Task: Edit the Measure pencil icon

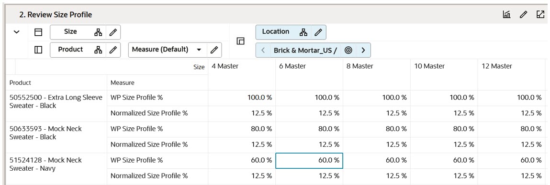Action: (213, 50)
